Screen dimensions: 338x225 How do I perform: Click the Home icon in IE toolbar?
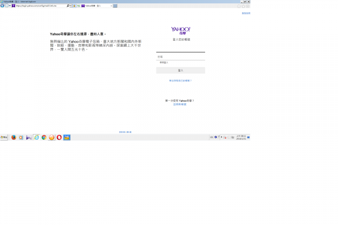239,6
